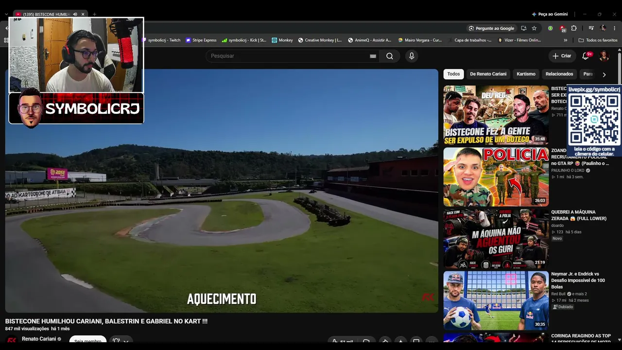622x350 pixels.
Task: Show more bookmarks with the chevron
Action: 565,40
